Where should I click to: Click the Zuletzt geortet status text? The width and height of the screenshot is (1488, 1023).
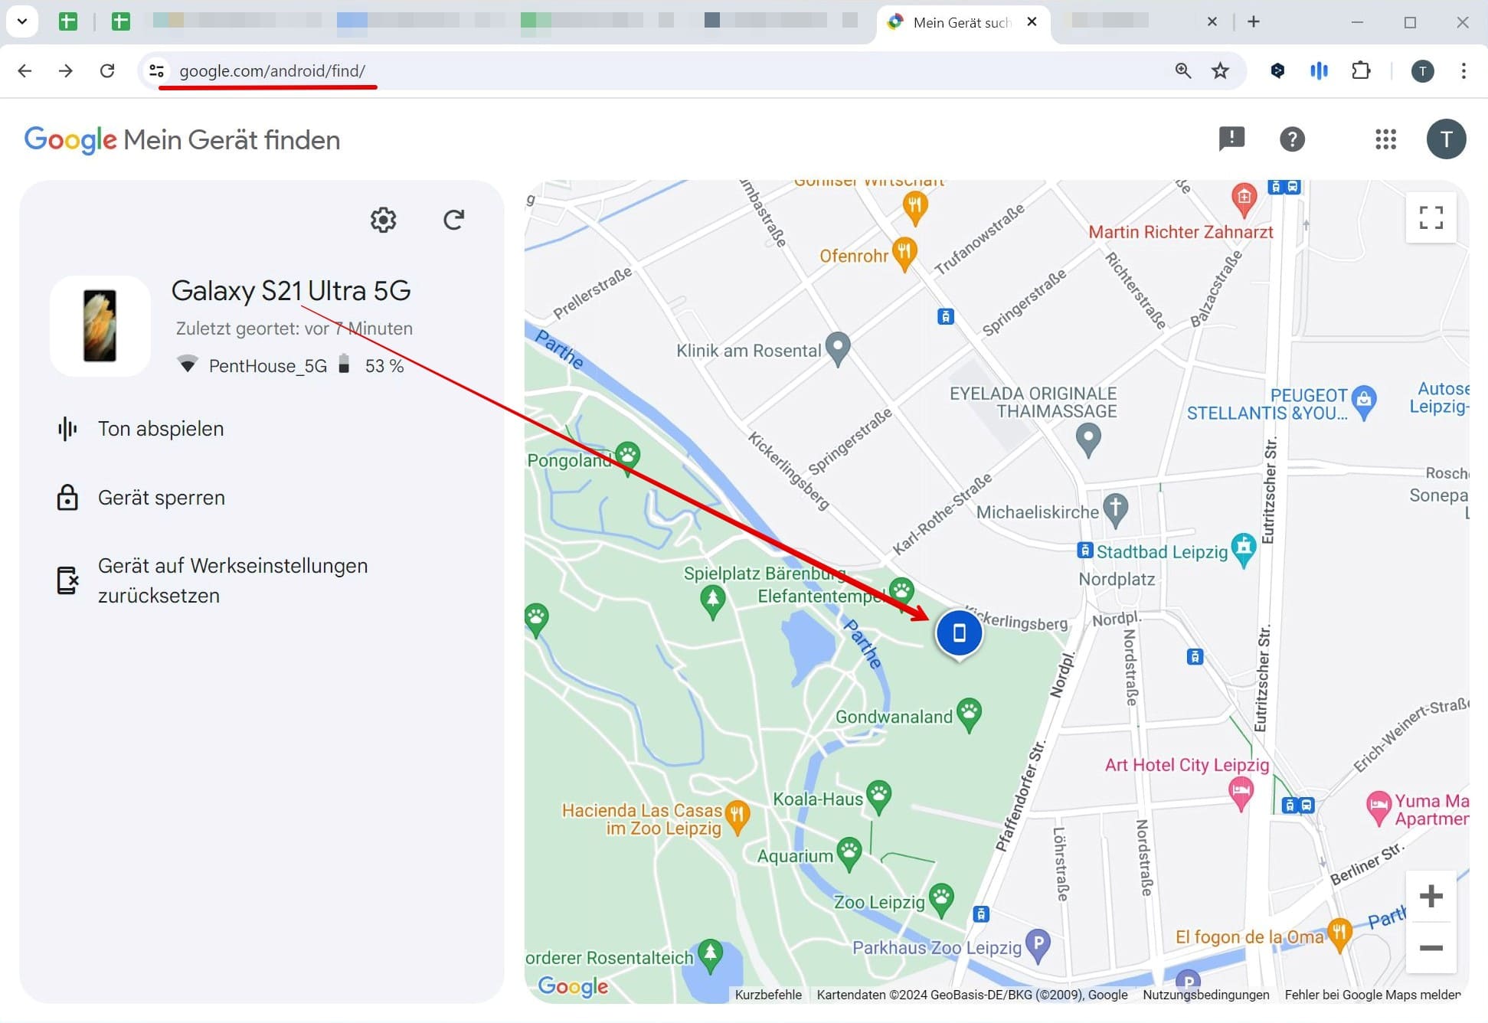click(x=294, y=328)
